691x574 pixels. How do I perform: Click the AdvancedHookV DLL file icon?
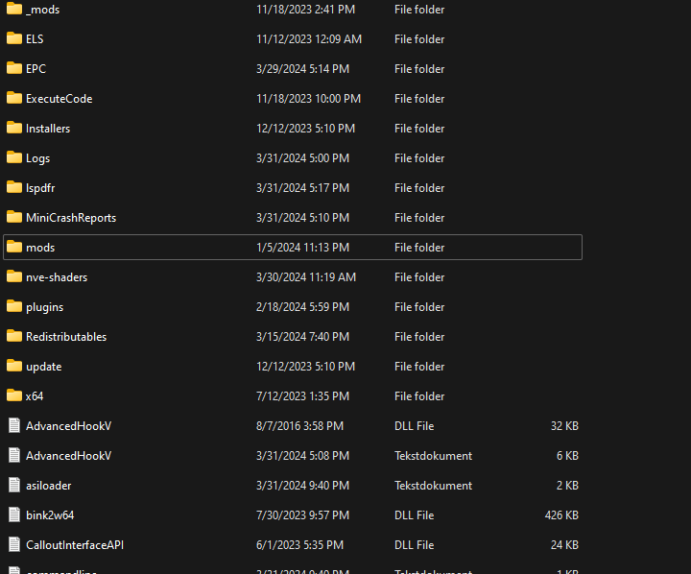[13, 426]
